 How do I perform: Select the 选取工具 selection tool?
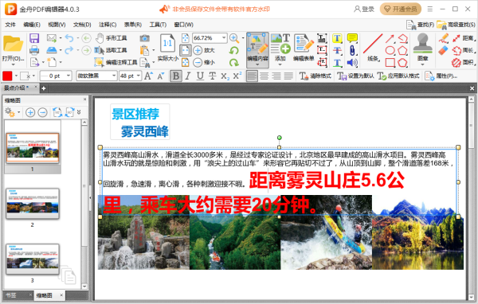[x=111, y=50]
